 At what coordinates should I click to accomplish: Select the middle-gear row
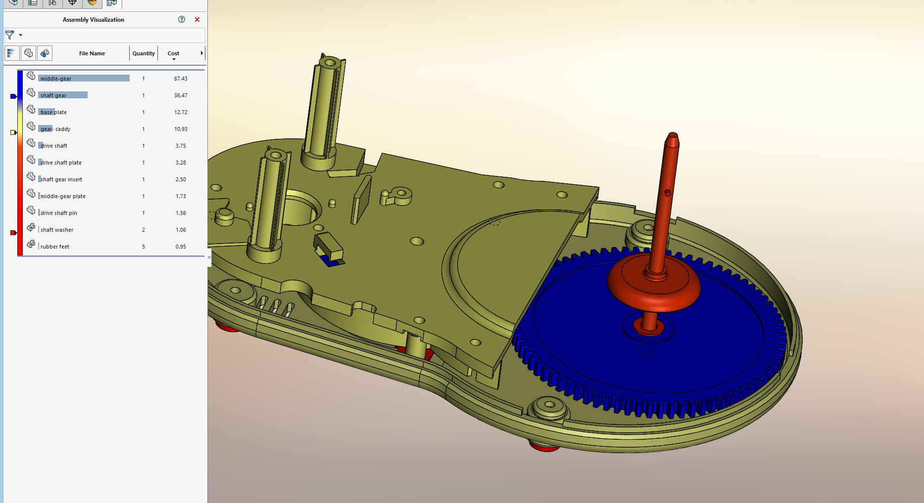click(114, 79)
